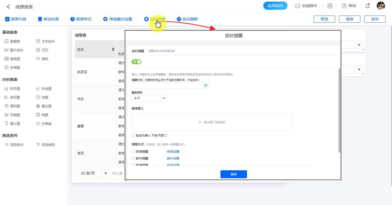Select 自动刷新 in the toolbar
Image resolution: width=392 pixels, height=205 pixels.
tap(187, 19)
